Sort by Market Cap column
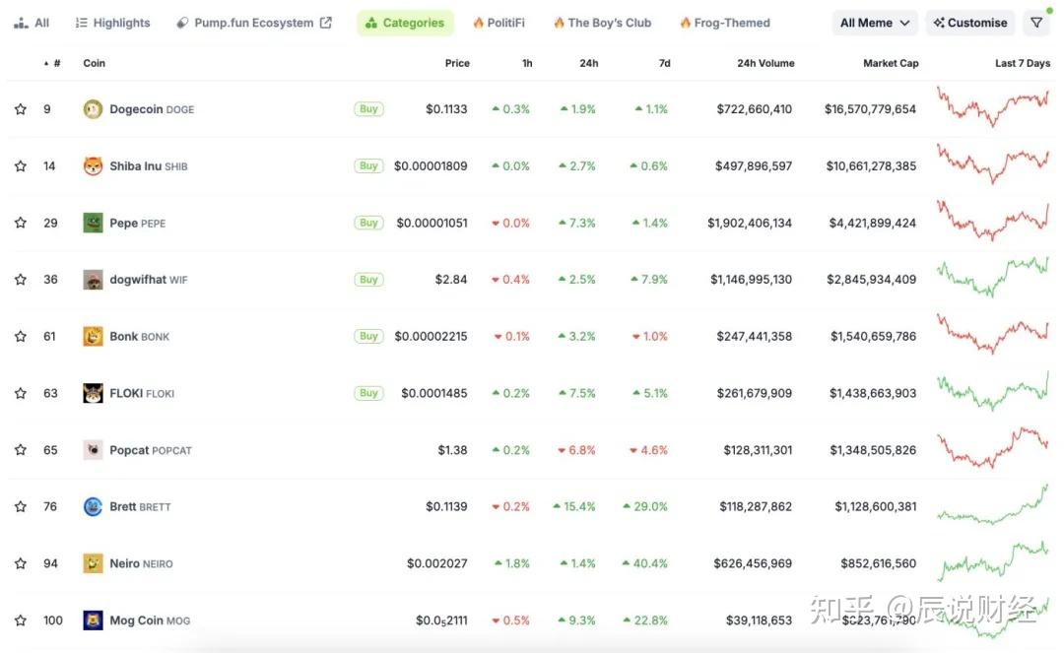The height and width of the screenshot is (653, 1064). point(891,63)
